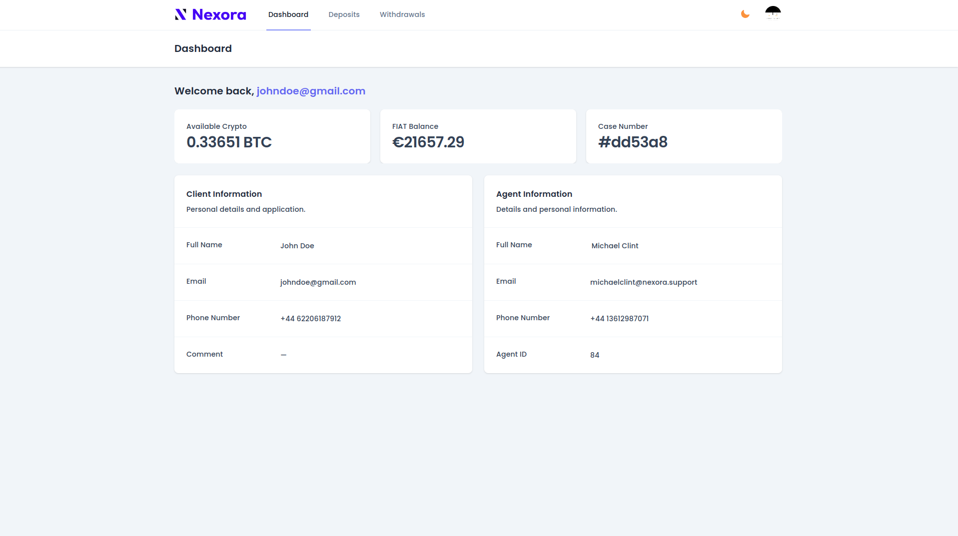Select the €21657.29 FIAT balance
Screen dimensions: 958x536
point(428,142)
